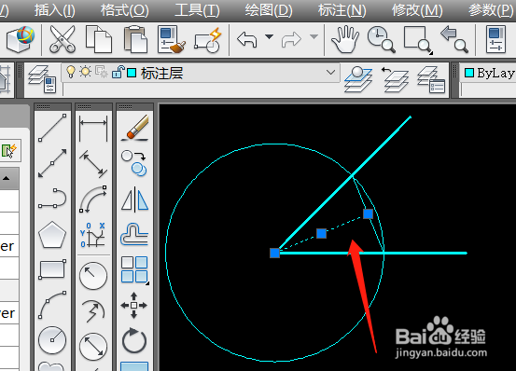Click the quick select icon in left panel

tap(9, 150)
